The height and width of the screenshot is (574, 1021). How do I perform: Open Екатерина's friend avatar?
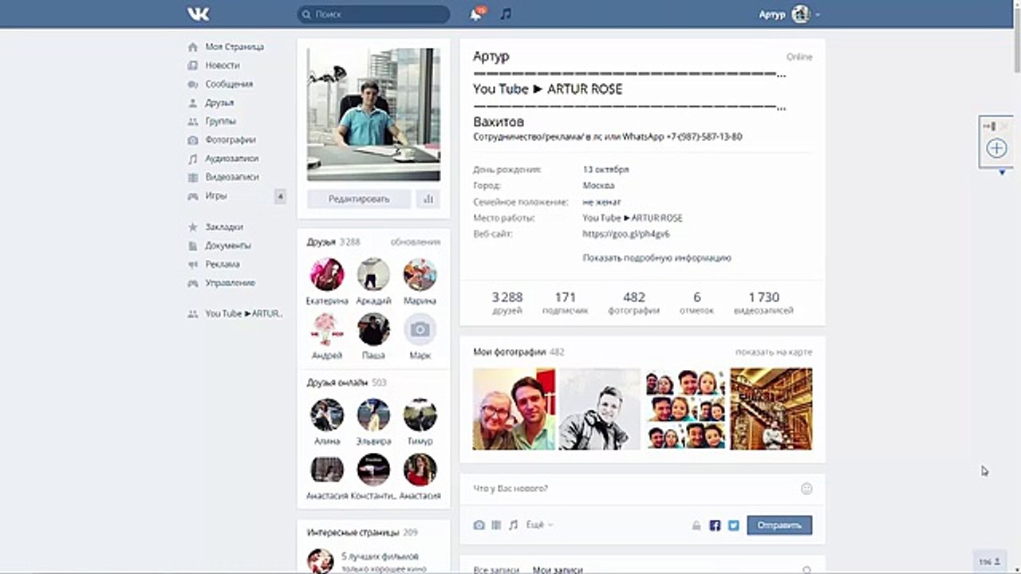327,275
